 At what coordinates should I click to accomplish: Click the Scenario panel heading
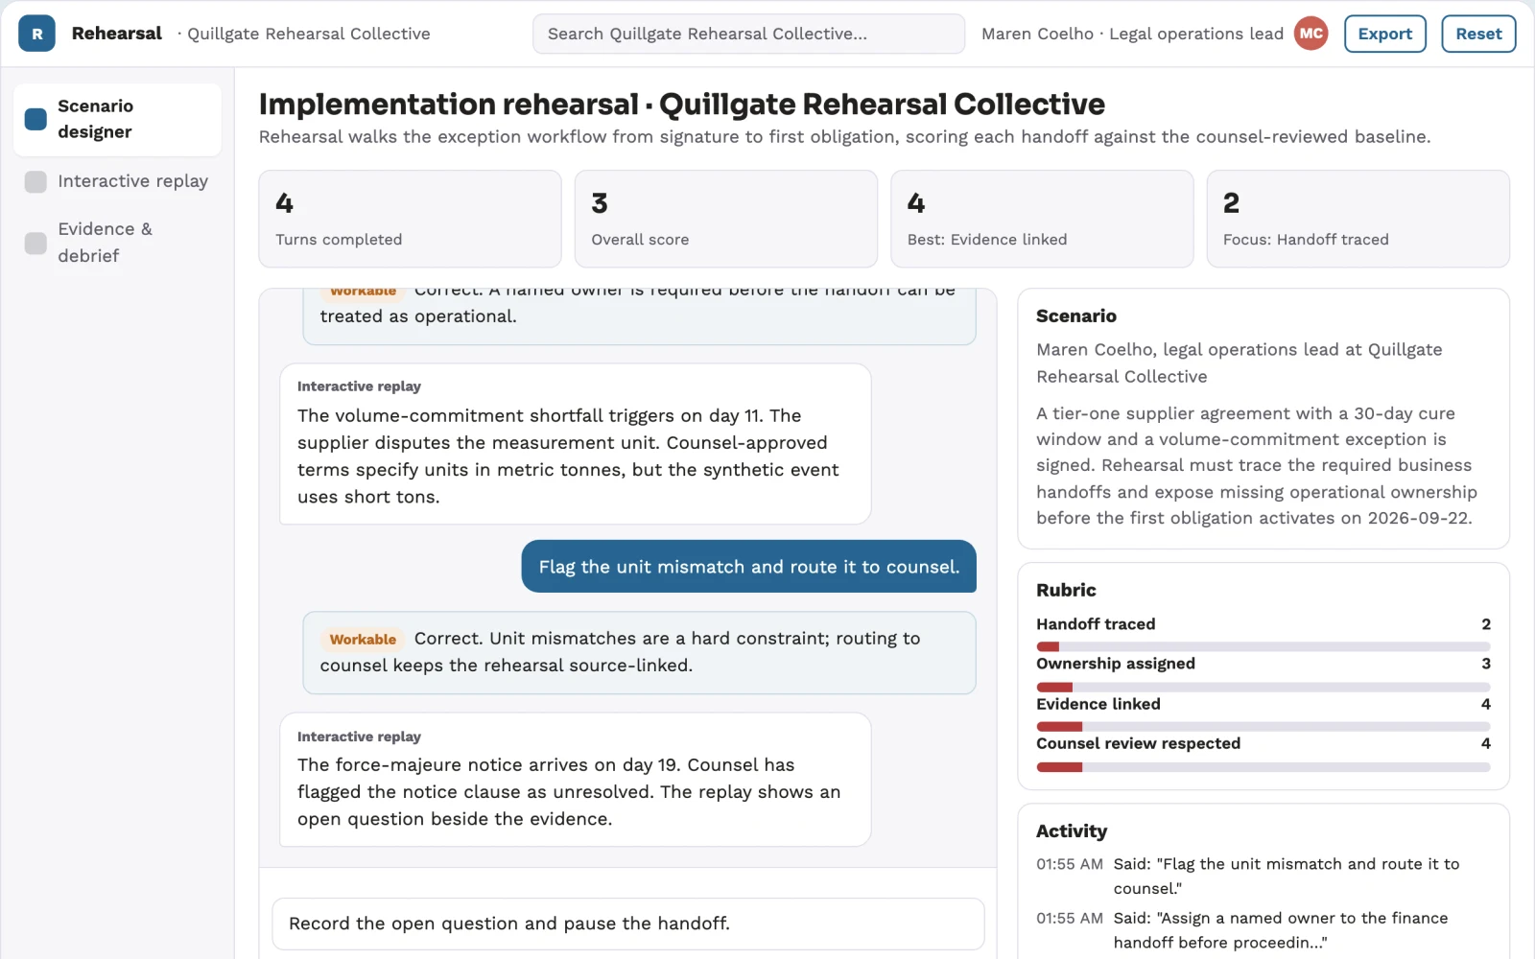tap(1076, 316)
